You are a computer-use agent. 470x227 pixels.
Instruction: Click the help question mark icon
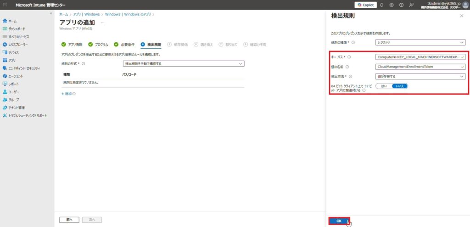(402, 5)
